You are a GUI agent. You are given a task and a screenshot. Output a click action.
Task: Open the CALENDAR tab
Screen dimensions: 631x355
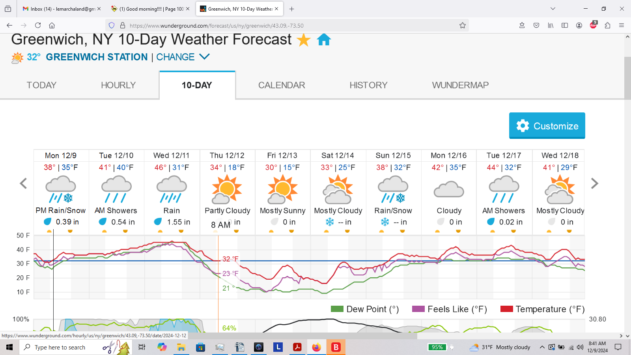point(282,85)
